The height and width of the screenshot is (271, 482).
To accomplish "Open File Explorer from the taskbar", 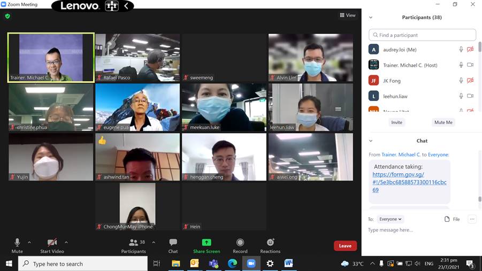I will pyautogui.click(x=176, y=264).
